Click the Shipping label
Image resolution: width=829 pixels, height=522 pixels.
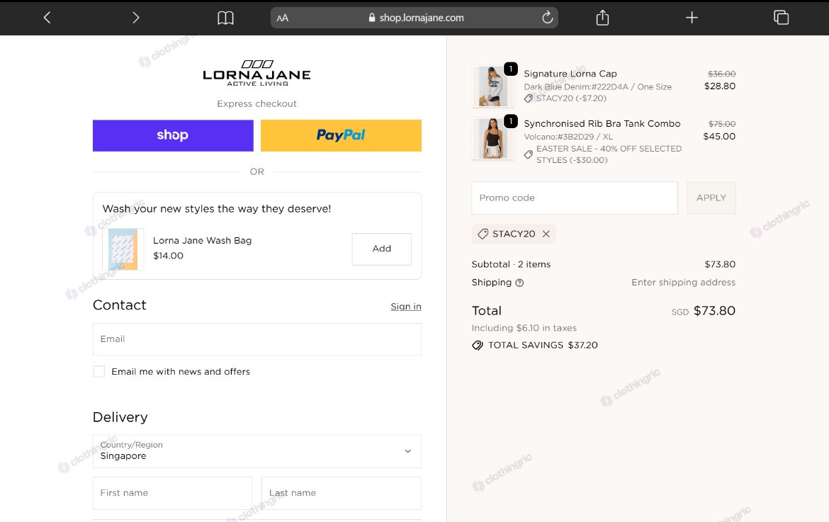[x=491, y=283]
